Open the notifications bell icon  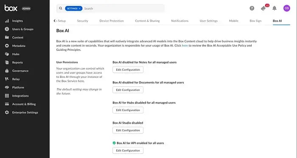(275, 8)
